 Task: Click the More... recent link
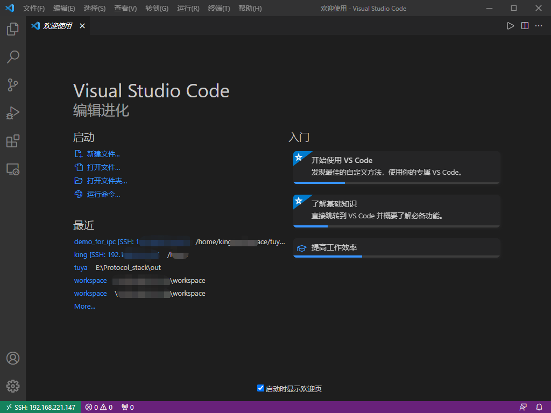(84, 306)
